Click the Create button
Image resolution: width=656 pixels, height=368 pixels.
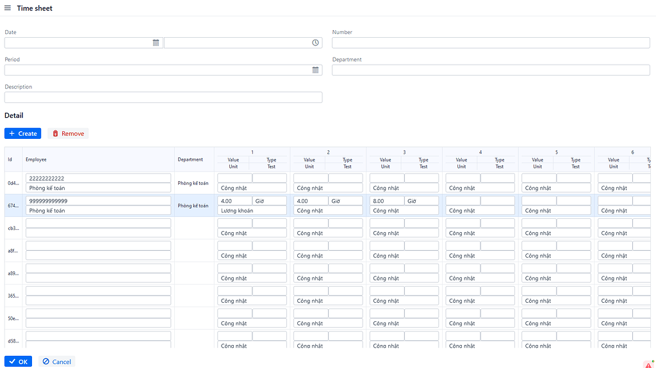[x=23, y=134]
